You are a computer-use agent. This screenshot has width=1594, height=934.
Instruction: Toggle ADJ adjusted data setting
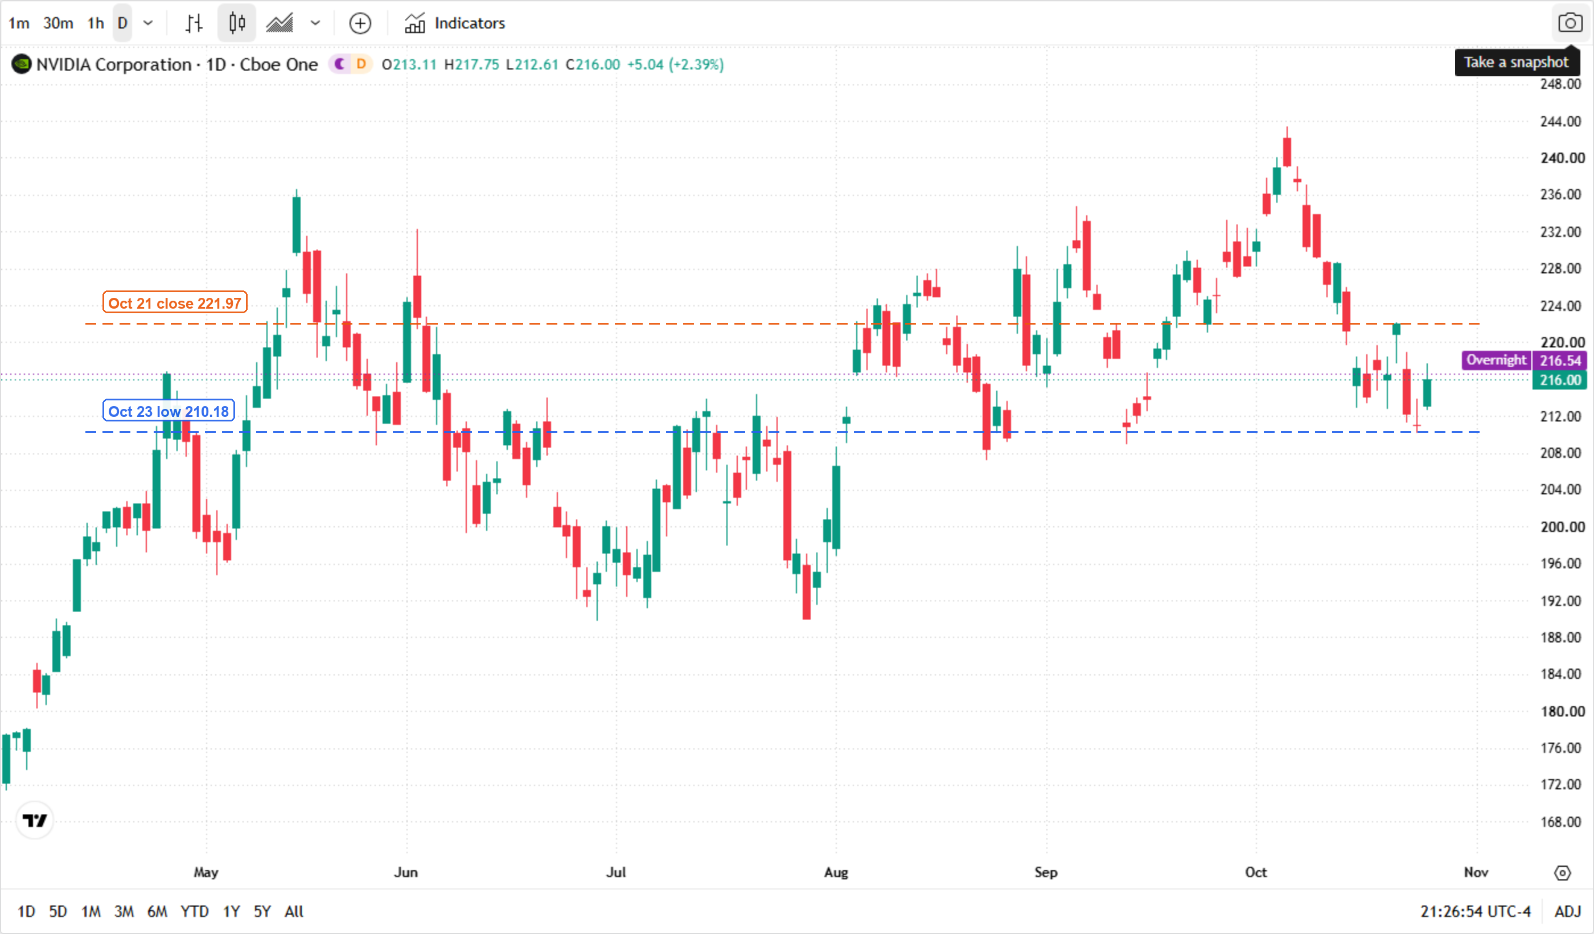(x=1568, y=911)
